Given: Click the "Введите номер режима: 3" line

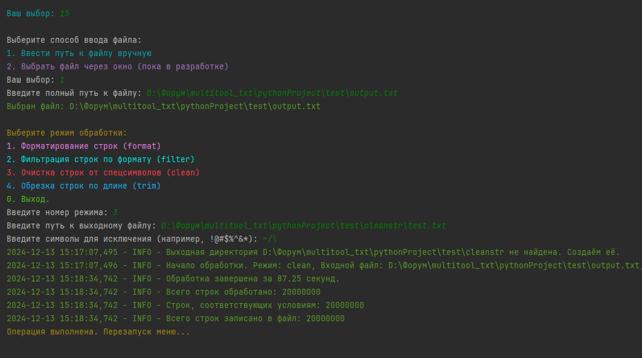Looking at the screenshot, I should tap(62, 212).
